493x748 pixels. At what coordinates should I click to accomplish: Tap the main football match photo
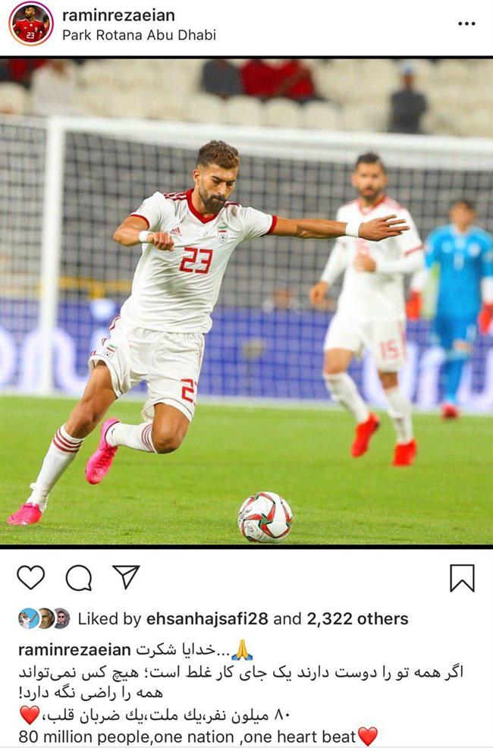[246, 301]
